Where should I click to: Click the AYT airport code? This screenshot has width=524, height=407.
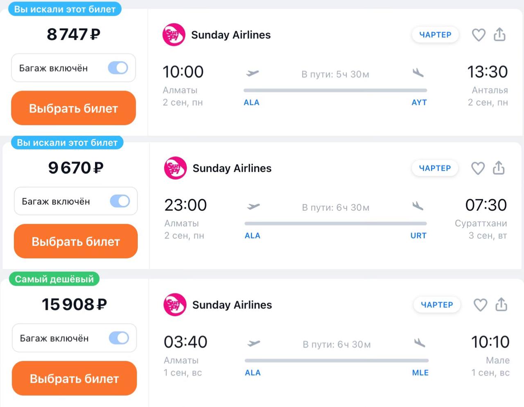click(x=419, y=102)
